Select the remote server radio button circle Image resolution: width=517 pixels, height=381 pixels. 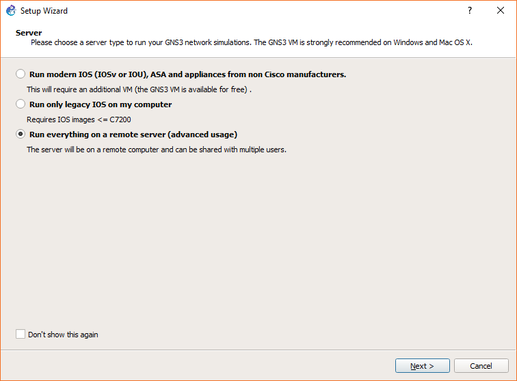point(21,135)
